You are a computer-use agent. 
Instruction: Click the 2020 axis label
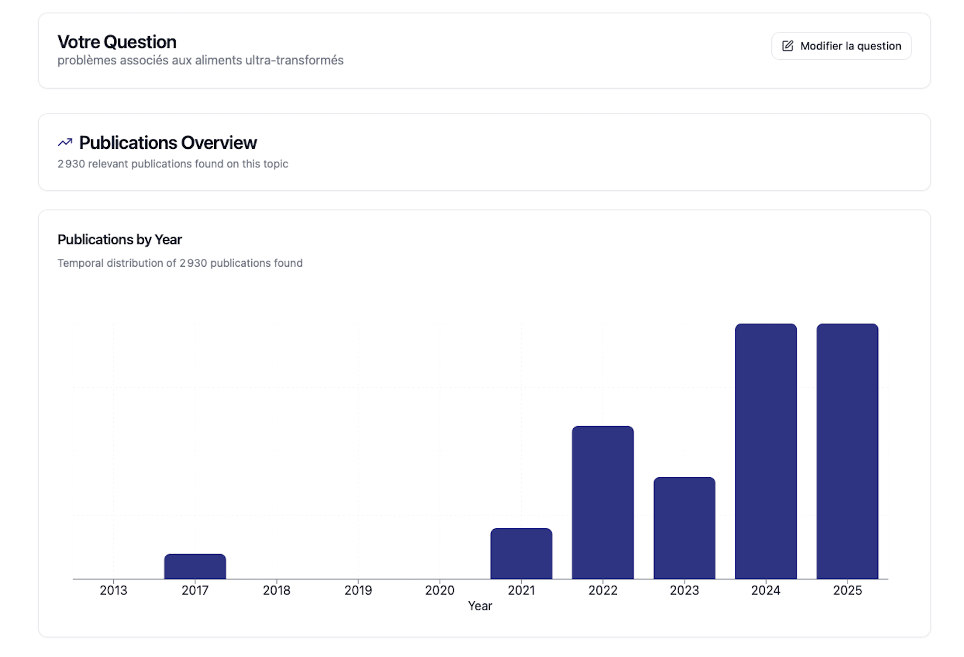439,590
